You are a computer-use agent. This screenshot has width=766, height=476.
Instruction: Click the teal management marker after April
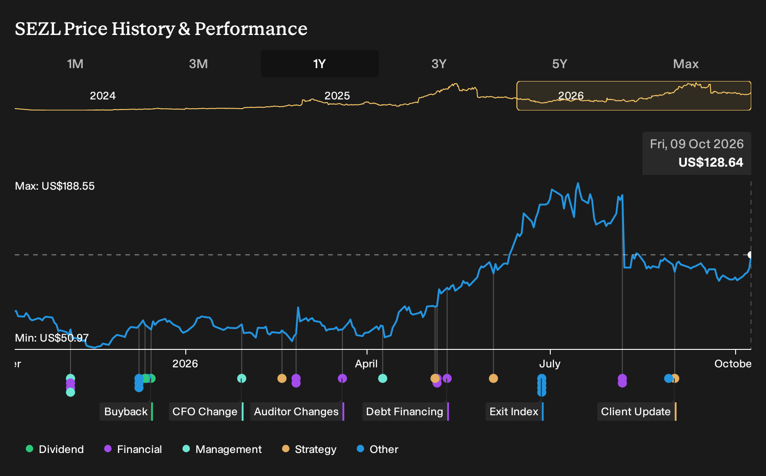[383, 378]
